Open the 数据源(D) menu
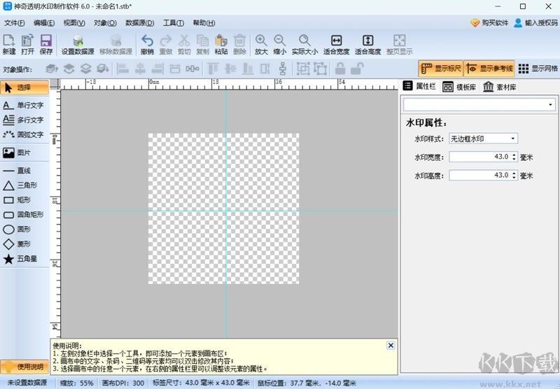The width and height of the screenshot is (560, 389). point(140,22)
